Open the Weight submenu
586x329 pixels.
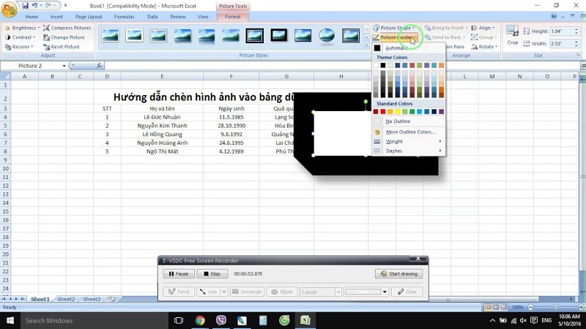click(409, 141)
